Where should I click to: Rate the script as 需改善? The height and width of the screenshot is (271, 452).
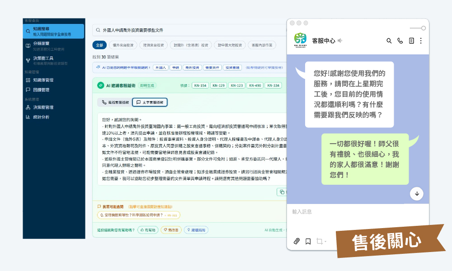click(171, 230)
